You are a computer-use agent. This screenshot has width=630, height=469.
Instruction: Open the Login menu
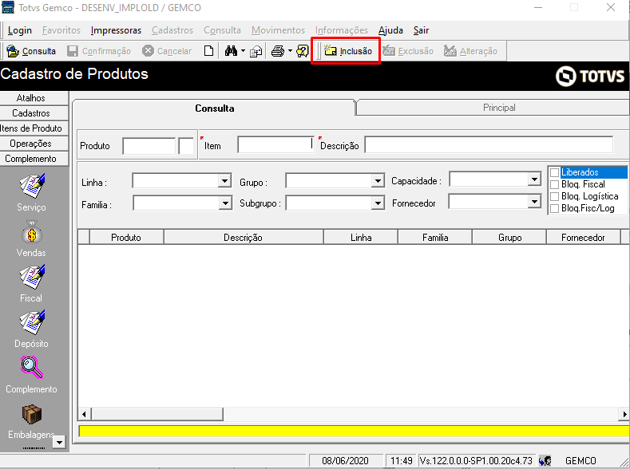pyautogui.click(x=20, y=30)
